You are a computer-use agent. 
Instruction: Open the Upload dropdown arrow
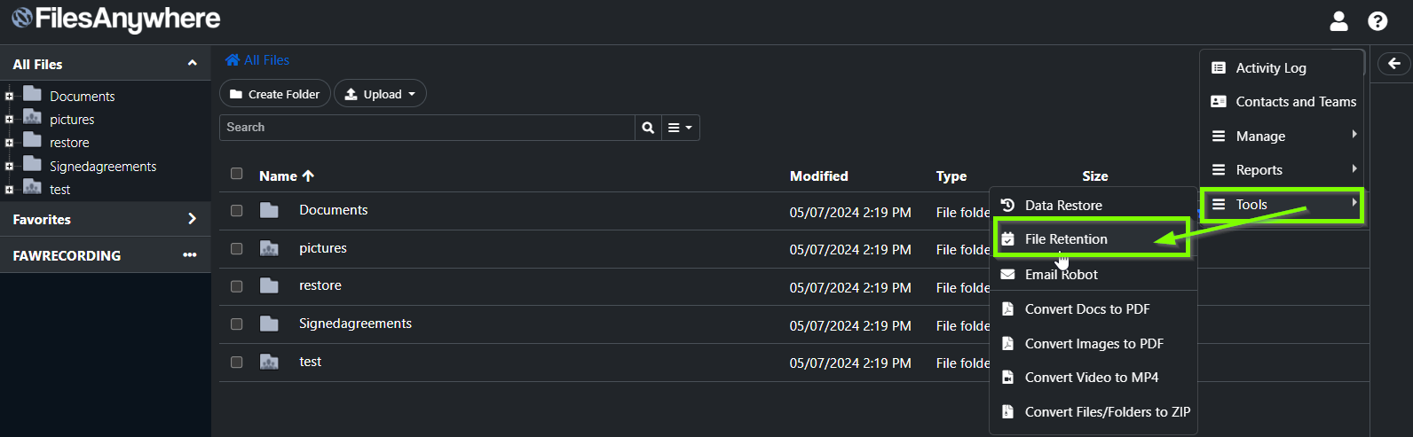pyautogui.click(x=412, y=94)
